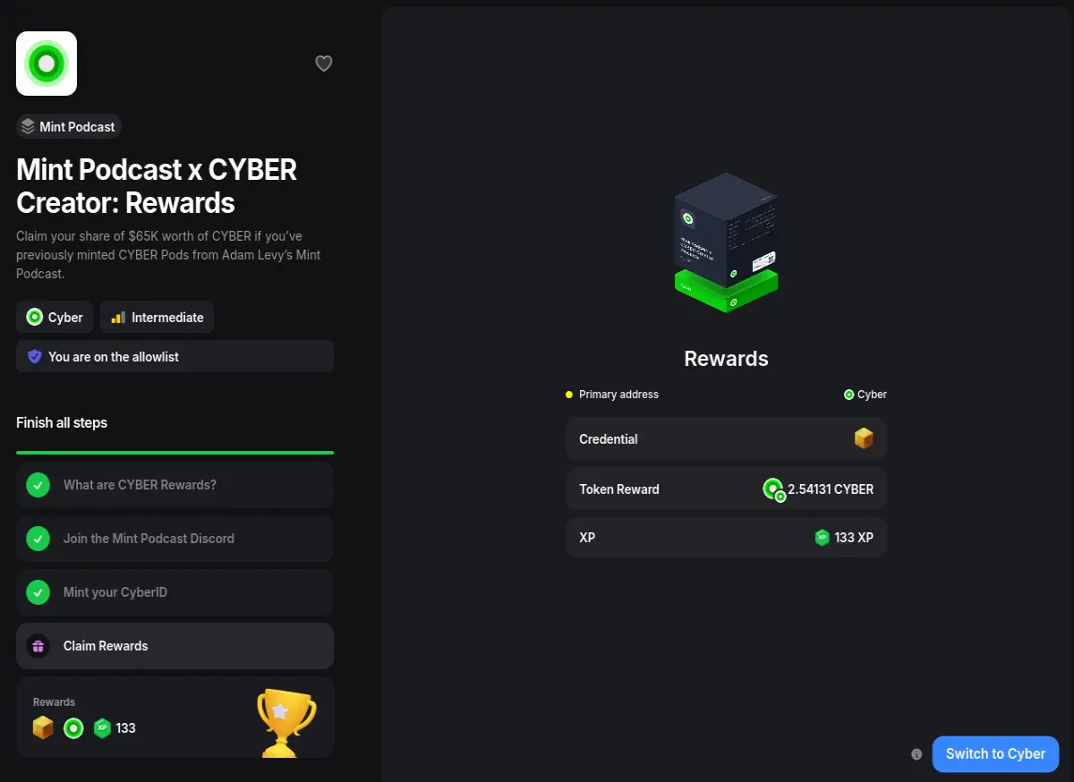
Task: Click the yellow dot beside Primary address
Action: (x=569, y=395)
